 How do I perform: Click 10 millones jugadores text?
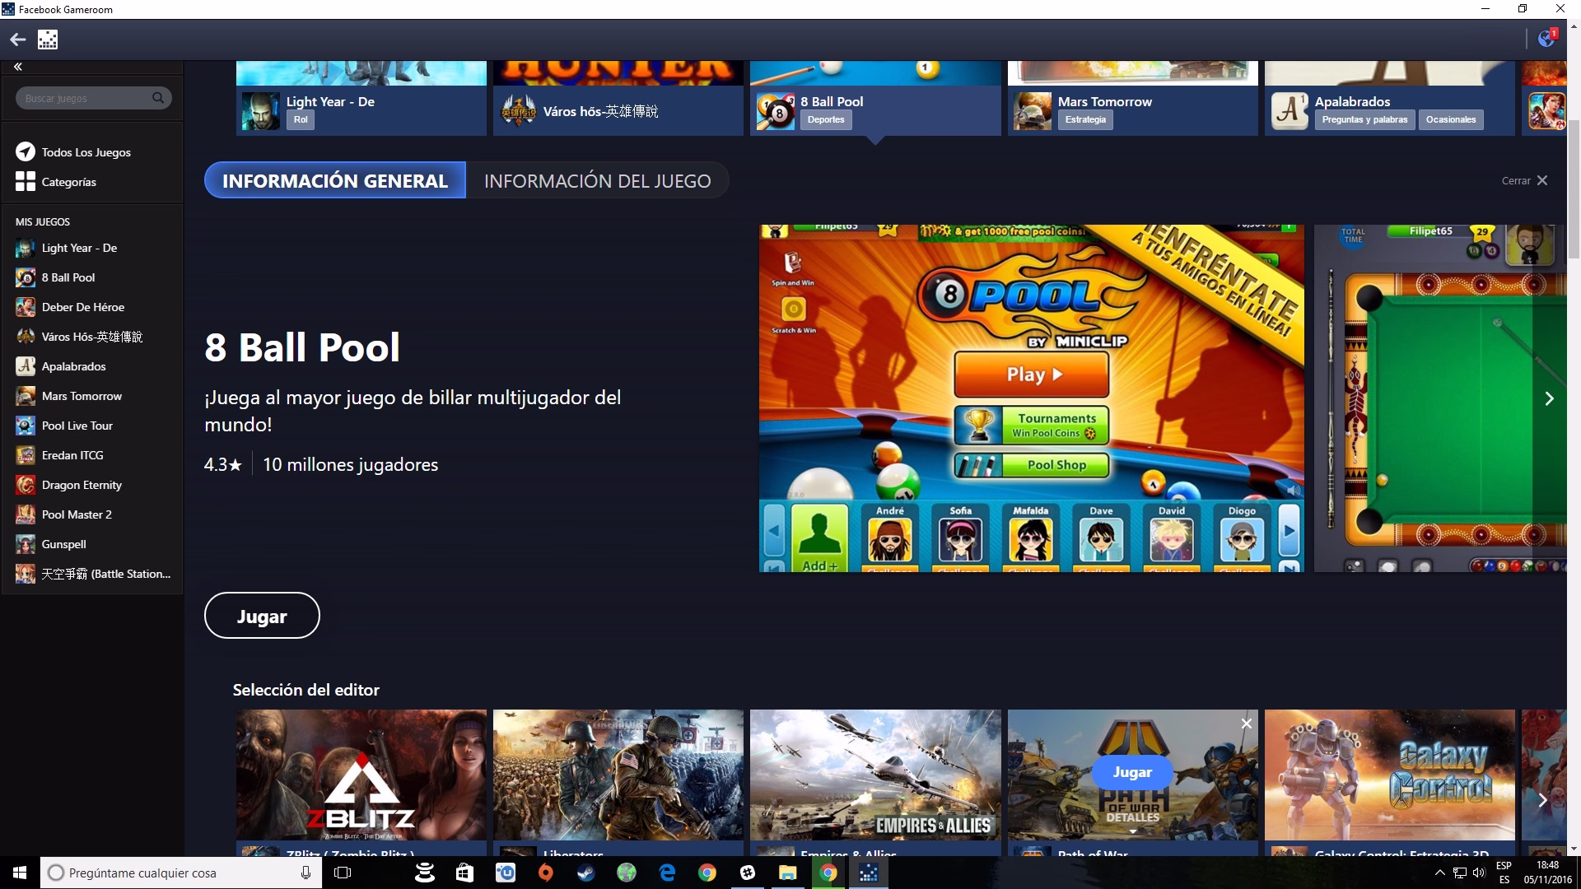coord(350,464)
